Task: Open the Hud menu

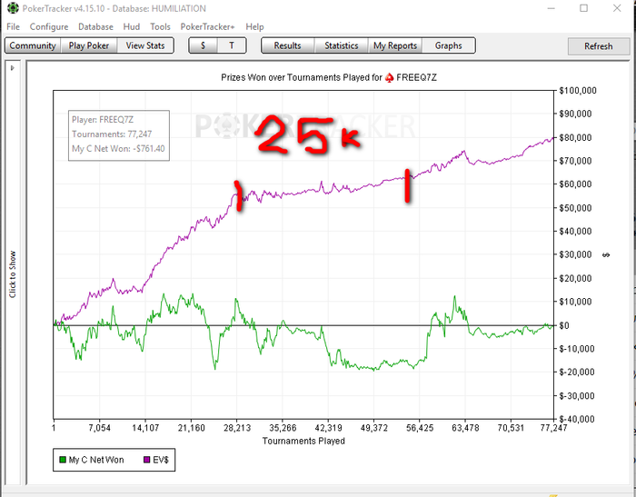Action: pyautogui.click(x=132, y=26)
